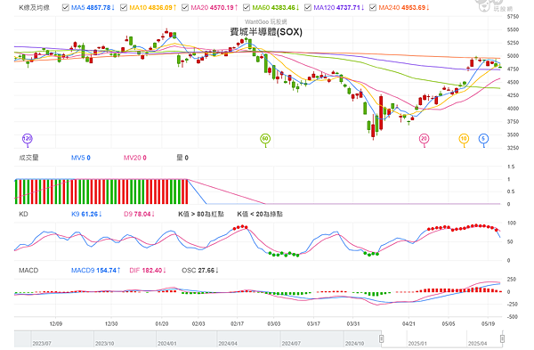
Task: Click the KD panel label
Action: [23, 214]
